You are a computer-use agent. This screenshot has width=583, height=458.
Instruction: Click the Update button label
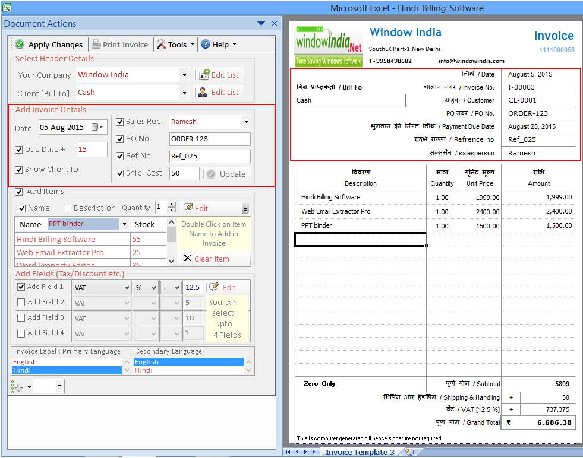coord(232,174)
